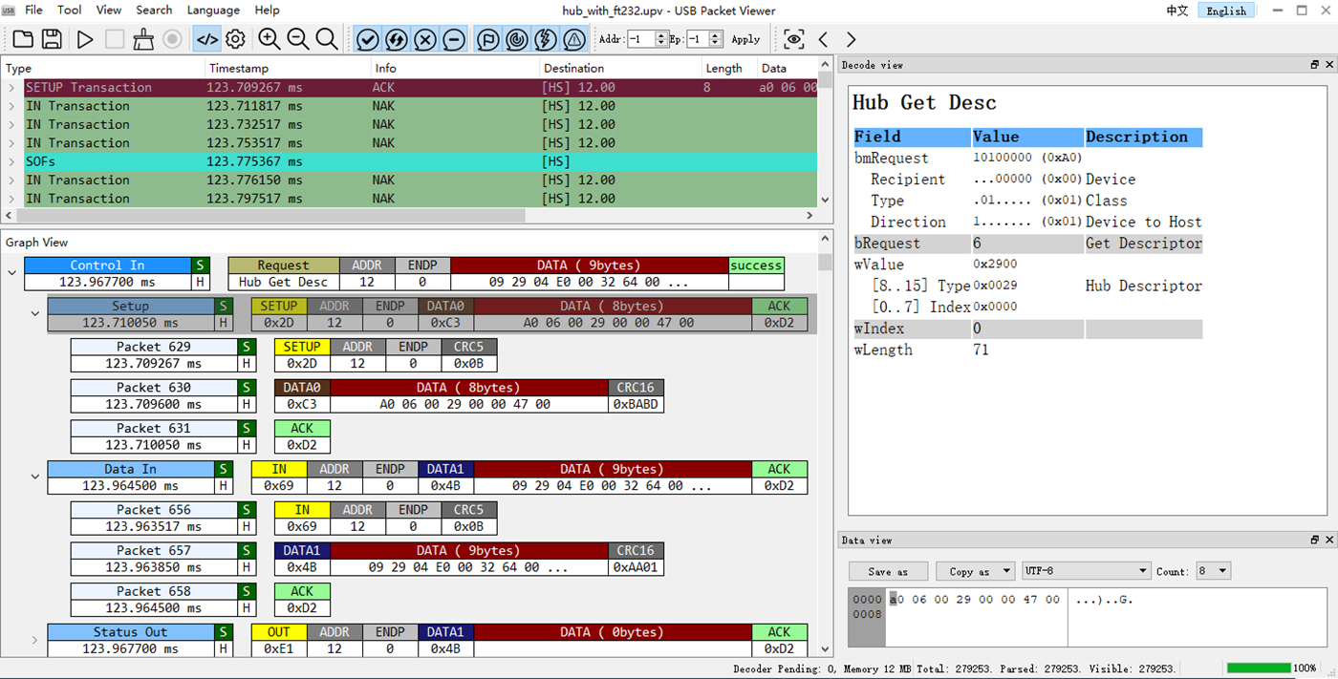The height and width of the screenshot is (679, 1338).
Task: Click the Apply filter button
Action: pyautogui.click(x=745, y=39)
